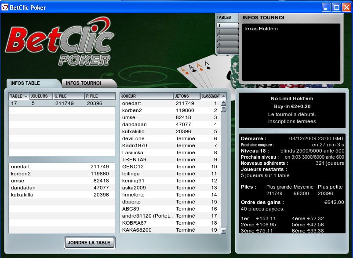Sort by the P. PILE column header
The width and height of the screenshot is (353, 258).
(100, 96)
